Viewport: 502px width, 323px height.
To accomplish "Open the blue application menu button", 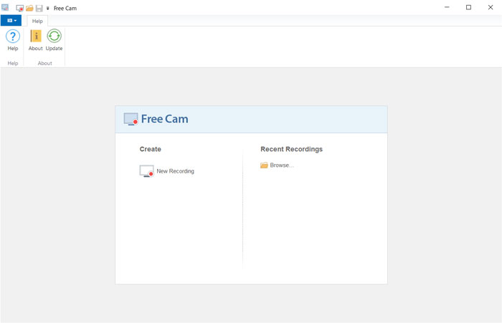I will (x=11, y=21).
